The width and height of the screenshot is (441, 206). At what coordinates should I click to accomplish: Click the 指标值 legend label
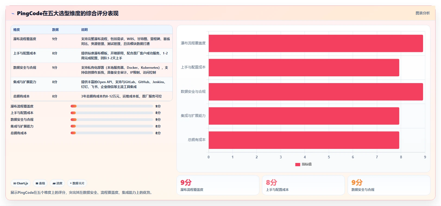pos(307,164)
